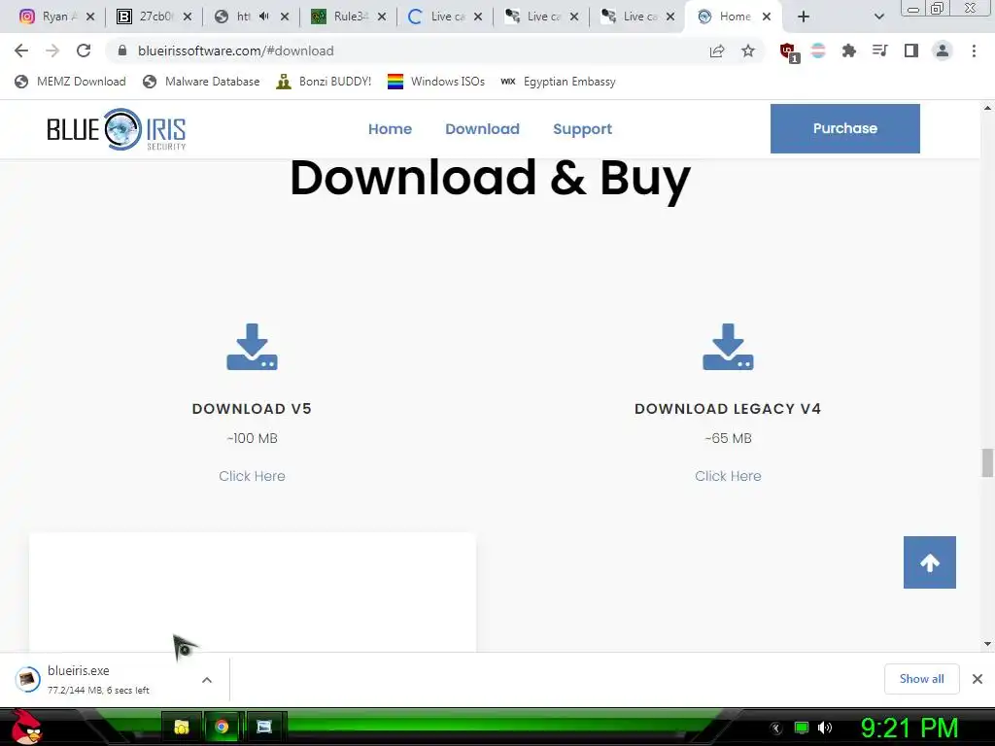Image resolution: width=995 pixels, height=746 pixels.
Task: Open the Windows ISOs bookmark
Action: tap(436, 82)
